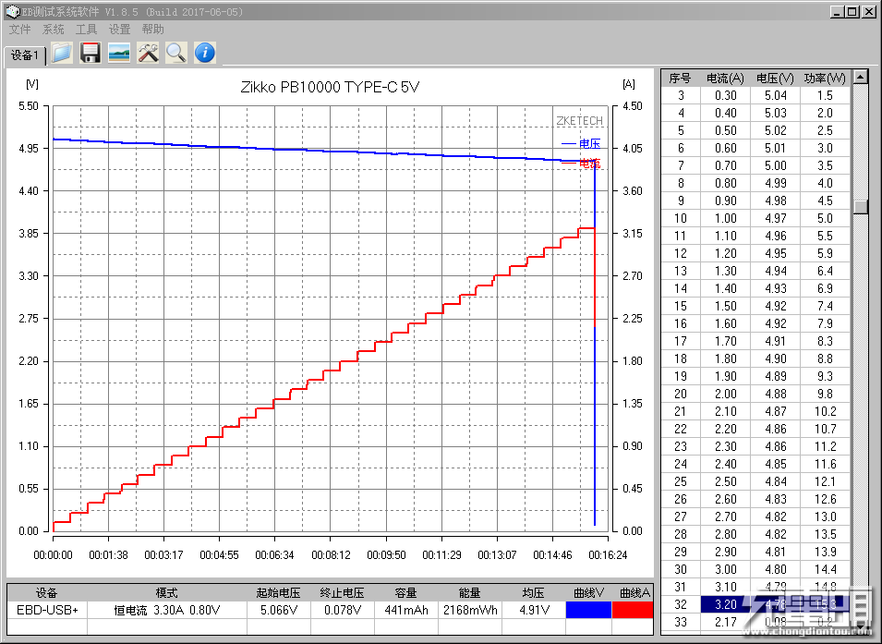882x644 pixels.
Task: Click the floppy disk save icon
Action: point(90,53)
